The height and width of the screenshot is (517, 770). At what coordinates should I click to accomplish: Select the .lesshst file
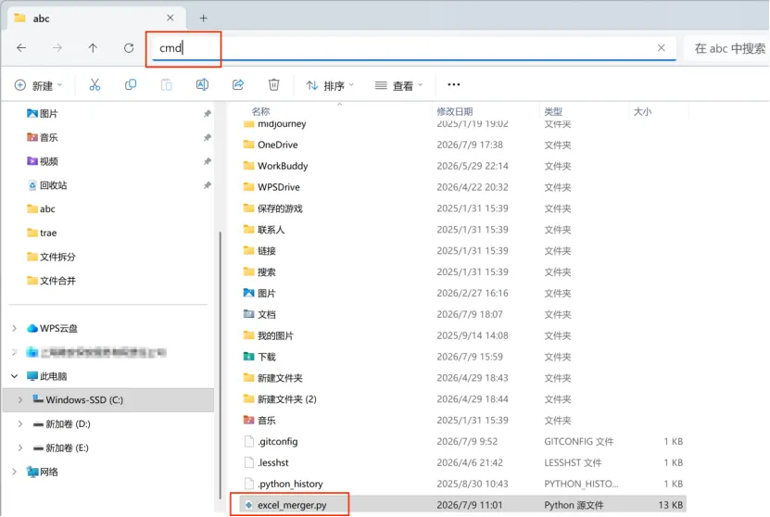point(267,462)
